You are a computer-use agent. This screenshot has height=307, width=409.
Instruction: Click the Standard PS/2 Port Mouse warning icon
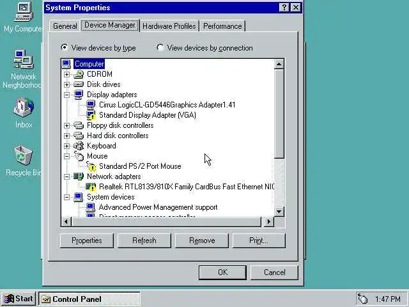[x=91, y=166]
